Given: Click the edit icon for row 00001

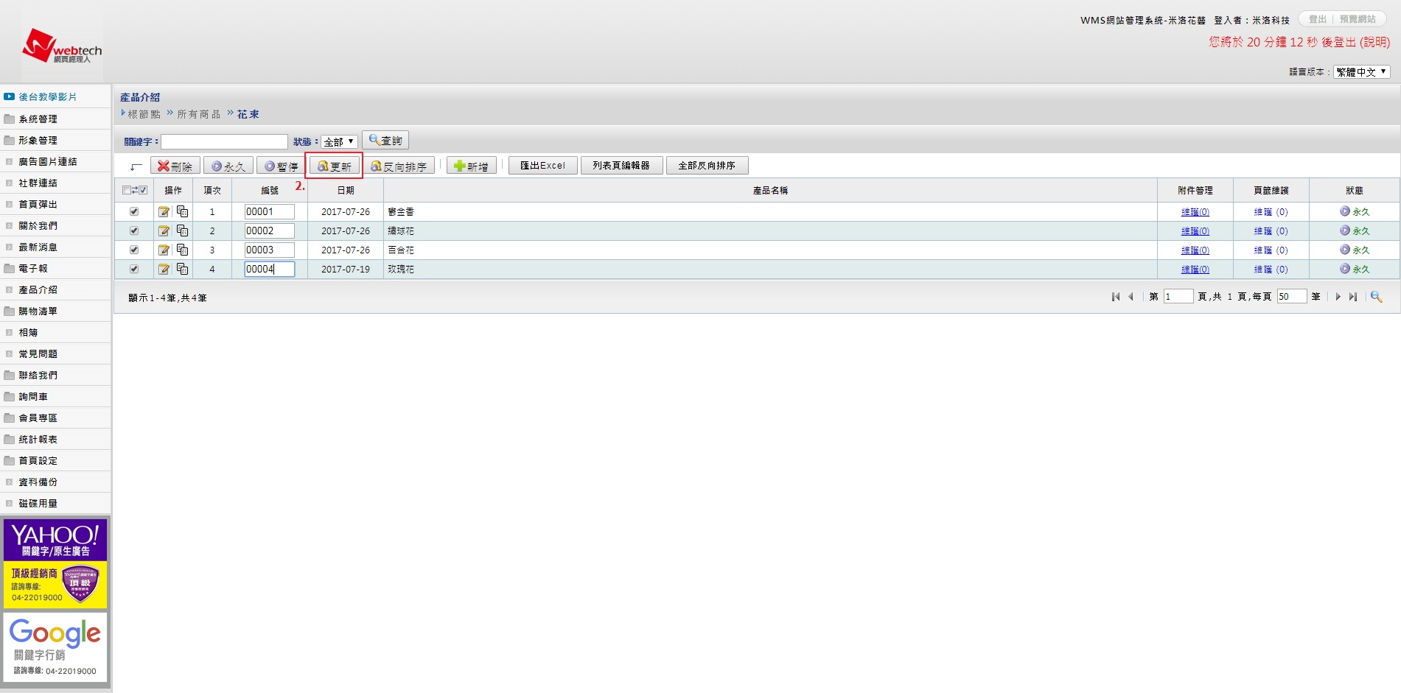Looking at the screenshot, I should [164, 212].
